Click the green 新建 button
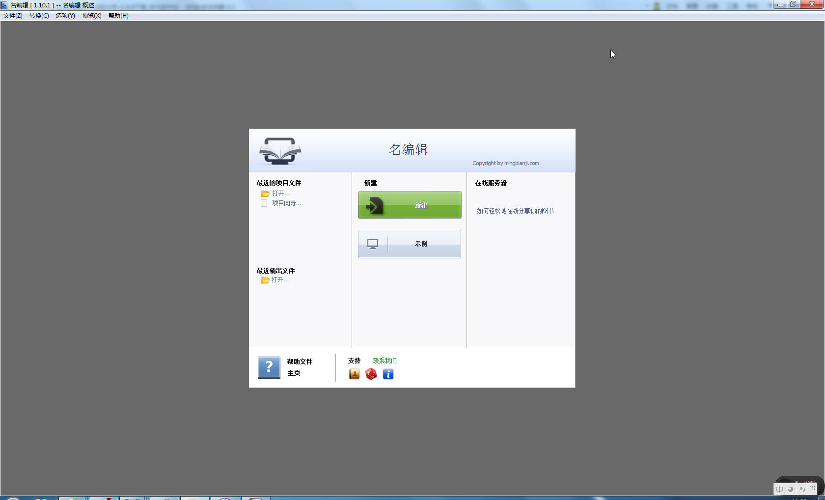 click(410, 205)
